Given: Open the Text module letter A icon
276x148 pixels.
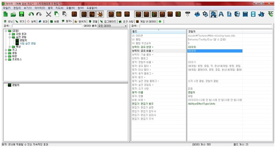Looking at the screenshot, I should coord(221,14).
